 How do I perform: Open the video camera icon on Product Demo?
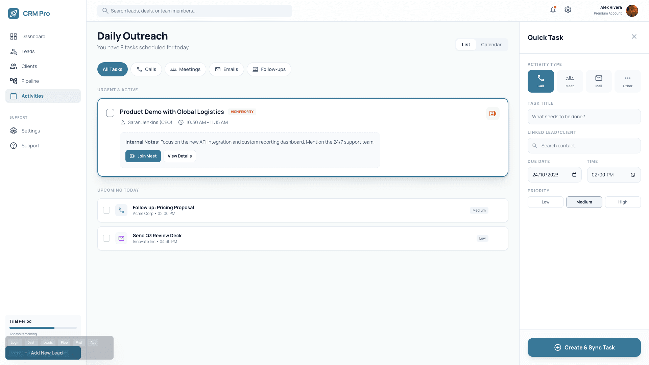click(x=492, y=114)
